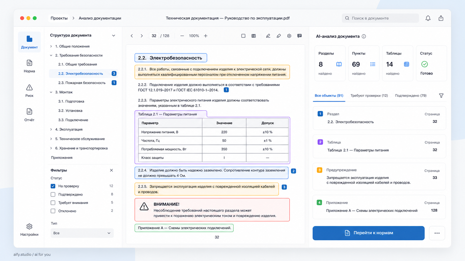Close the Фильтры panel

coord(112,170)
